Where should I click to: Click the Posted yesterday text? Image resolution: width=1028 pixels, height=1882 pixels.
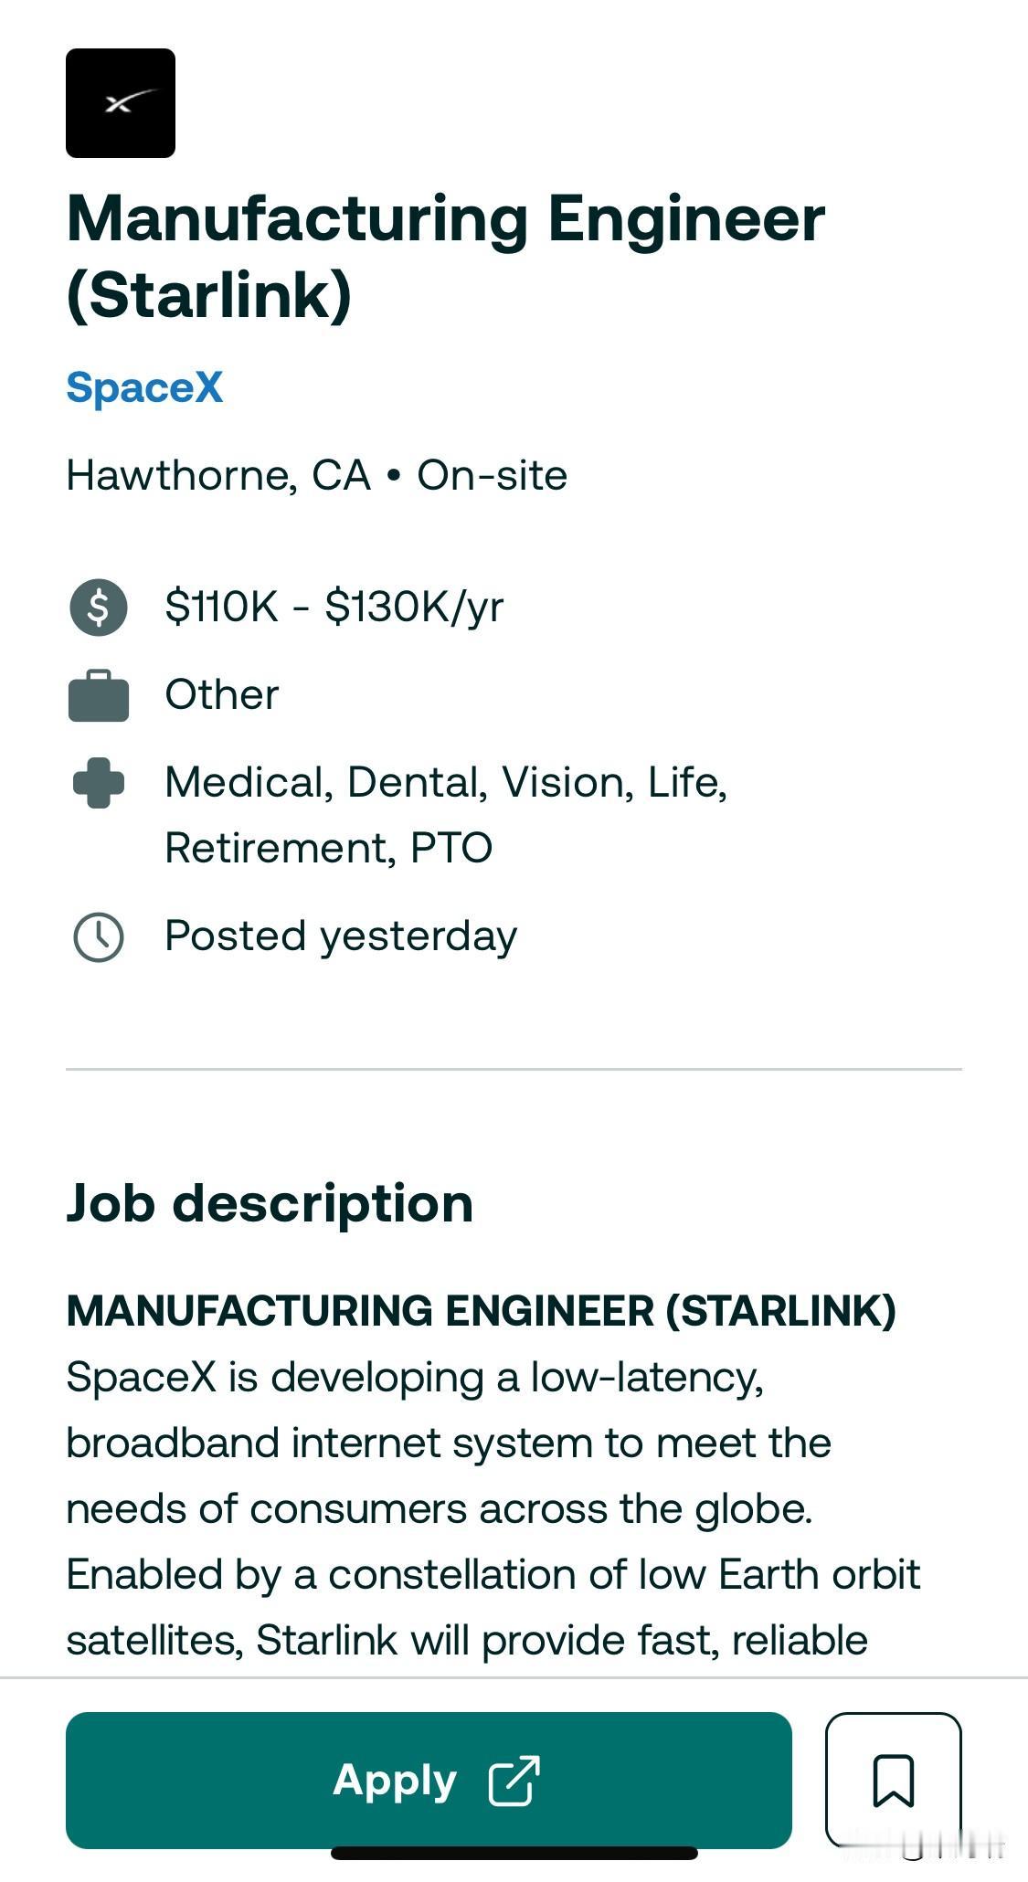(341, 936)
